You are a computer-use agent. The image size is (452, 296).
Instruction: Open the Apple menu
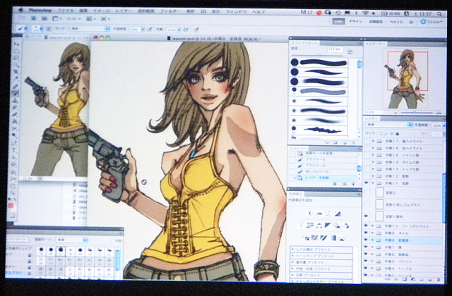click(20, 10)
